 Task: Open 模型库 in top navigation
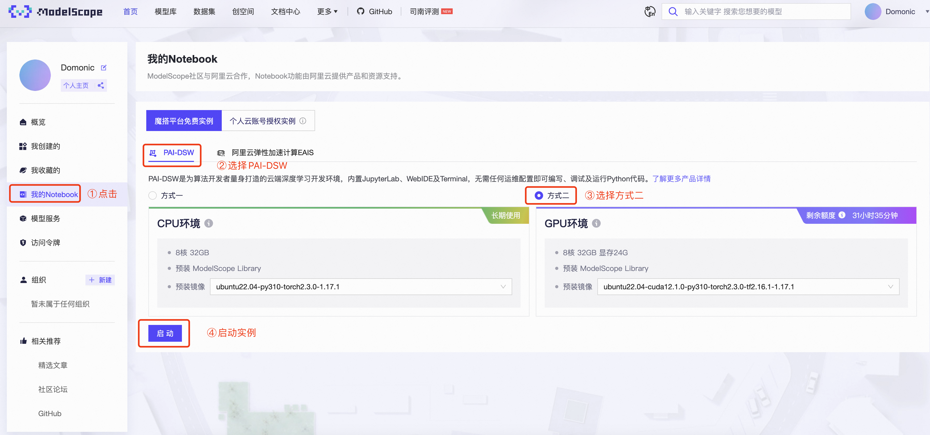(x=165, y=12)
